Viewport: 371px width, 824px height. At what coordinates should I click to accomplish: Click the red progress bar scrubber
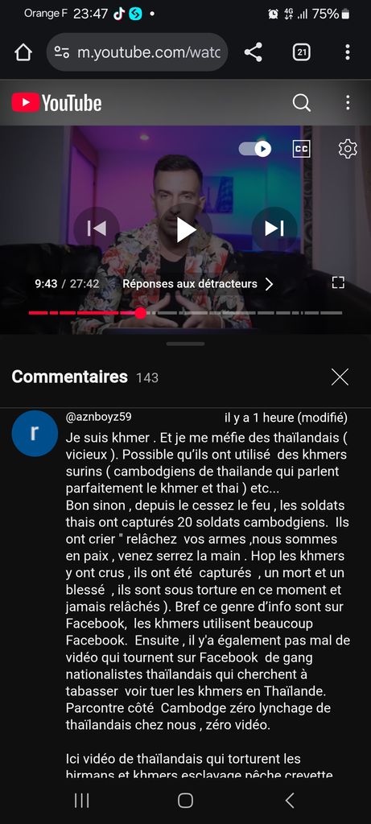coord(140,313)
